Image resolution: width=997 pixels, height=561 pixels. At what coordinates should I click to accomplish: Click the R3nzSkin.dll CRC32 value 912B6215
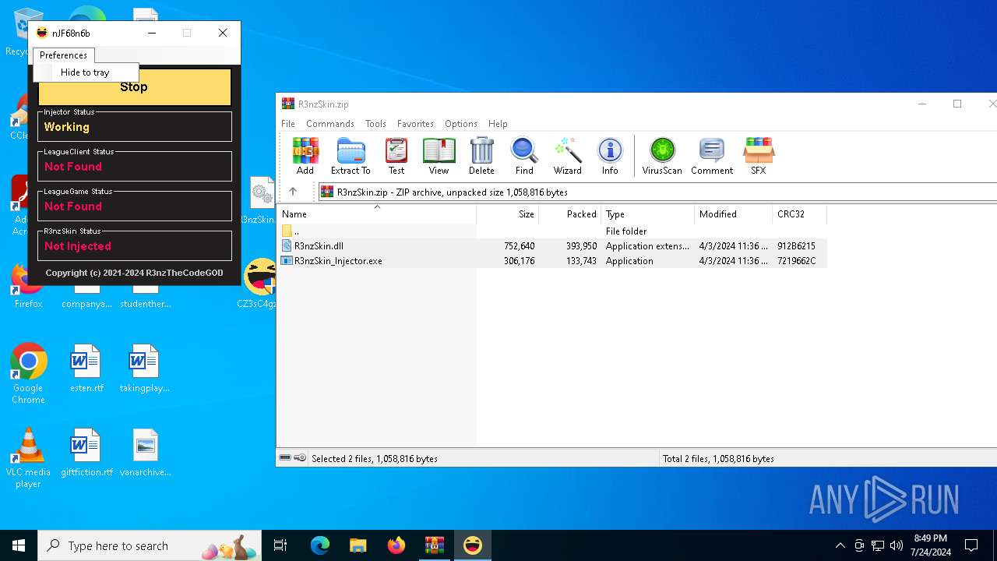pyautogui.click(x=796, y=246)
